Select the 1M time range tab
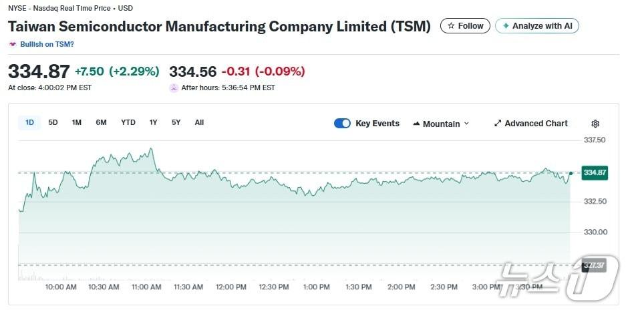Viewport: 628px width, 310px height. [77, 122]
